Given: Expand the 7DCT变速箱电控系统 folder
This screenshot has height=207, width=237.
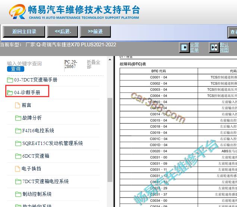Looking at the screenshot, I should point(46,181).
